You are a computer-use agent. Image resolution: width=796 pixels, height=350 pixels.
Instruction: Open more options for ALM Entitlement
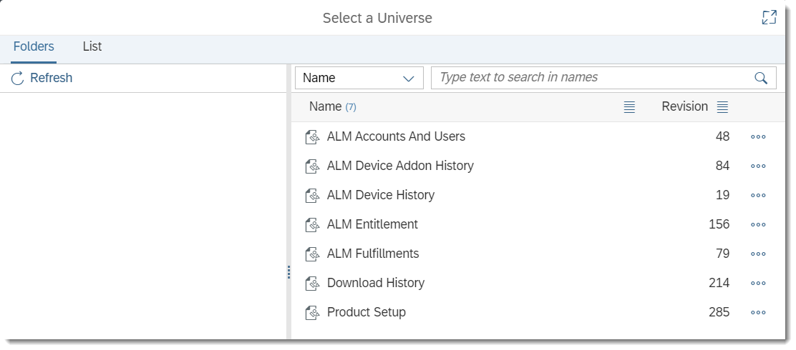click(758, 225)
